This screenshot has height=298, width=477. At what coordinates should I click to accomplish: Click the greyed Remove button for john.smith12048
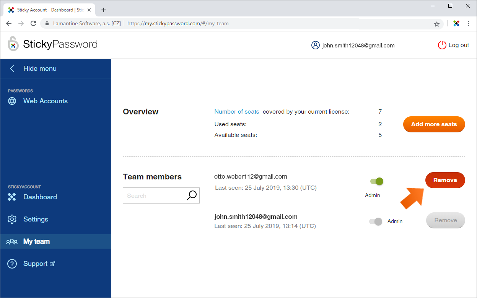coord(446,220)
